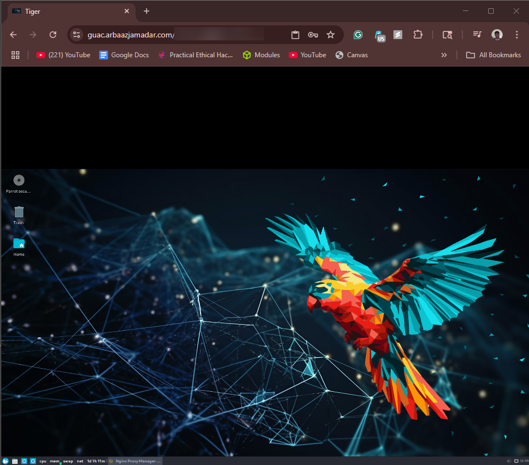The height and width of the screenshot is (465, 529).
Task: Open the Canvas bookmark
Action: click(x=352, y=55)
